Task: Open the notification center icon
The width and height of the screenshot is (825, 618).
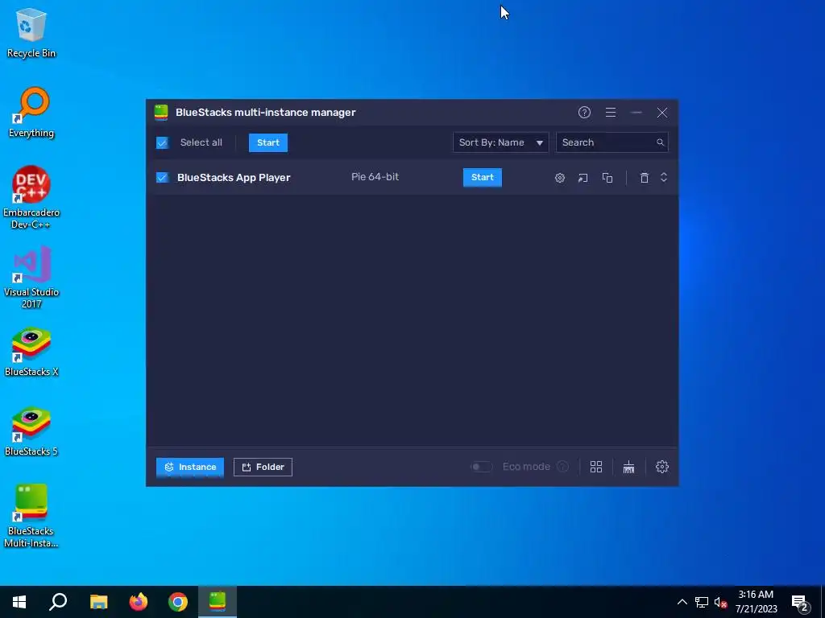Action: pos(800,602)
